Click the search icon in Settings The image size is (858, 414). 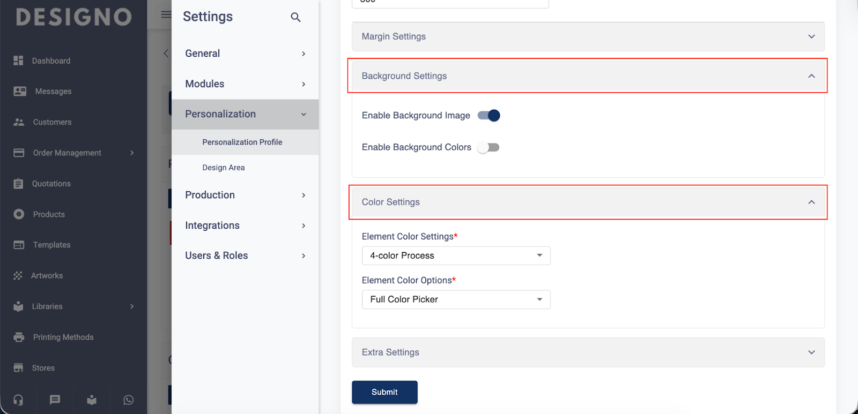[295, 17]
